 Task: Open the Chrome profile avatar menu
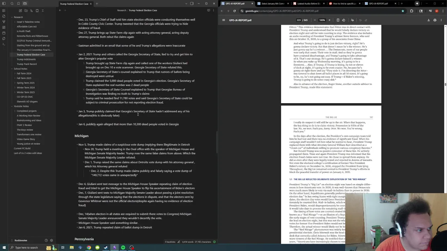point(437,11)
